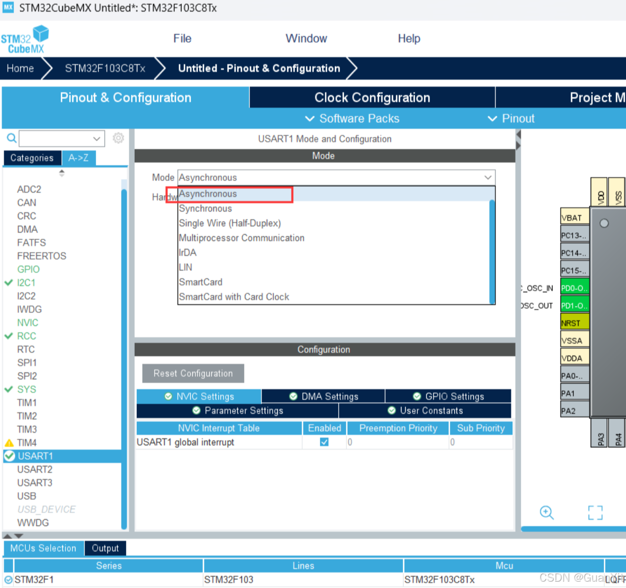Viewport: 626px width, 588px height.
Task: Click the green check beside RCC
Action: point(9,336)
